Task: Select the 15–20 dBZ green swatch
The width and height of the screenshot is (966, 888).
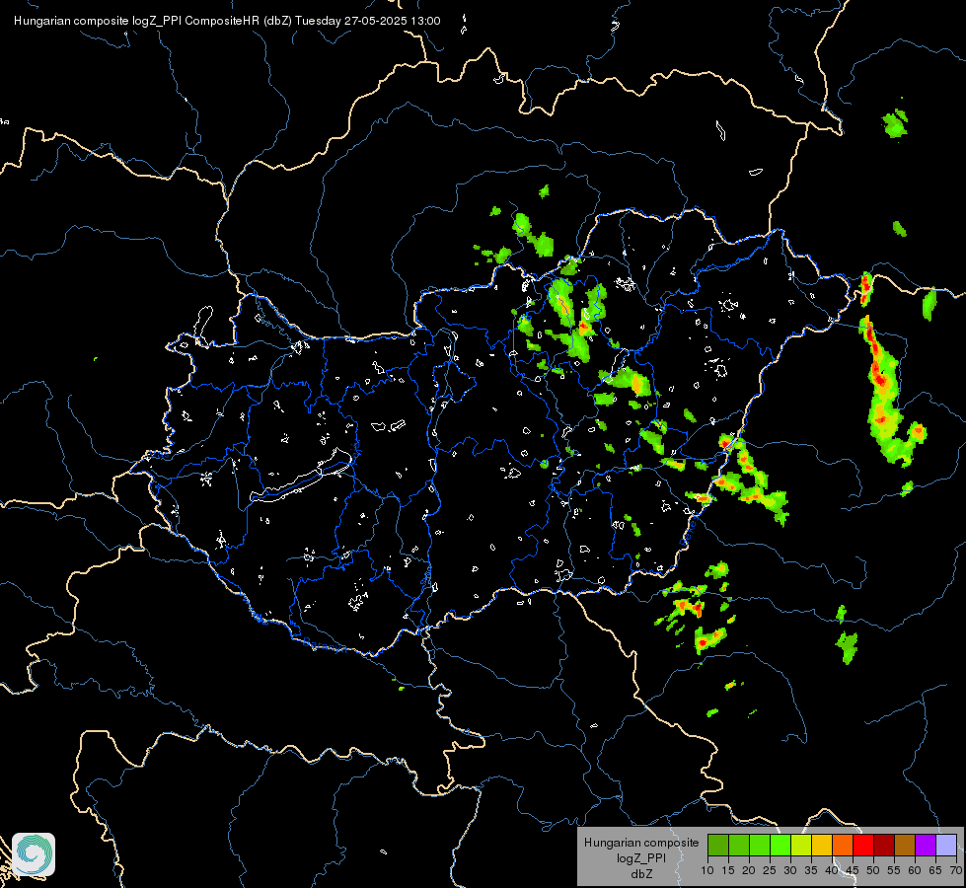Action: pos(739,845)
